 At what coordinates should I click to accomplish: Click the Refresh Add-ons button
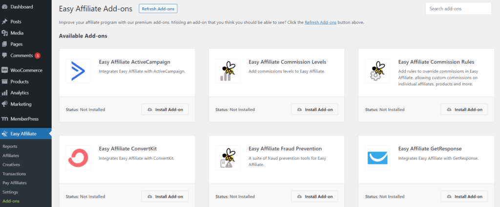coord(158,9)
